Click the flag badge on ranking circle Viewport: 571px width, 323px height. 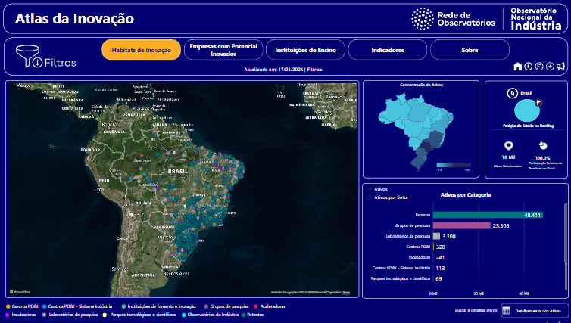[x=538, y=103]
